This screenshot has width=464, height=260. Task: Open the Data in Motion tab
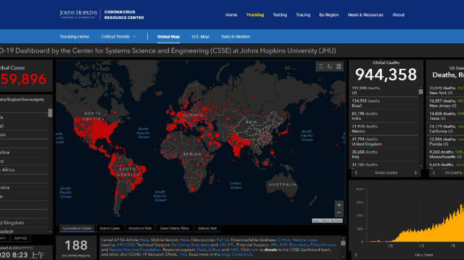[235, 37]
